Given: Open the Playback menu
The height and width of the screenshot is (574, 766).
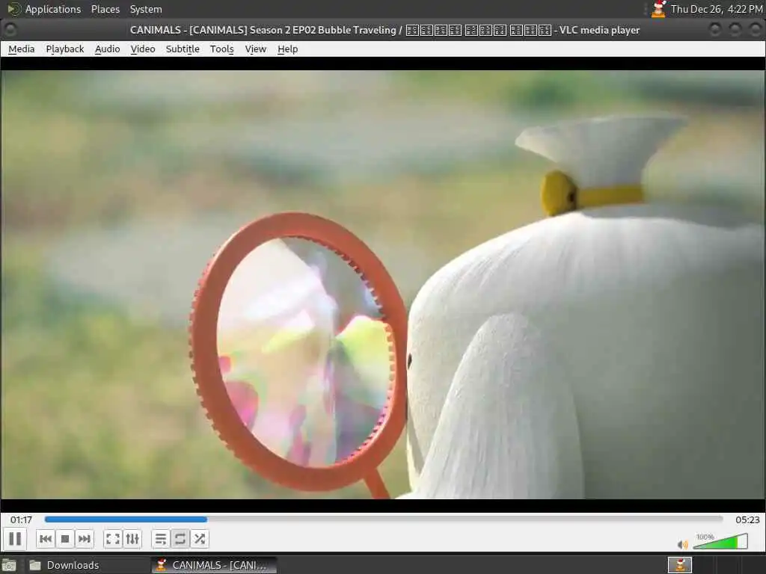Looking at the screenshot, I should click(x=65, y=49).
